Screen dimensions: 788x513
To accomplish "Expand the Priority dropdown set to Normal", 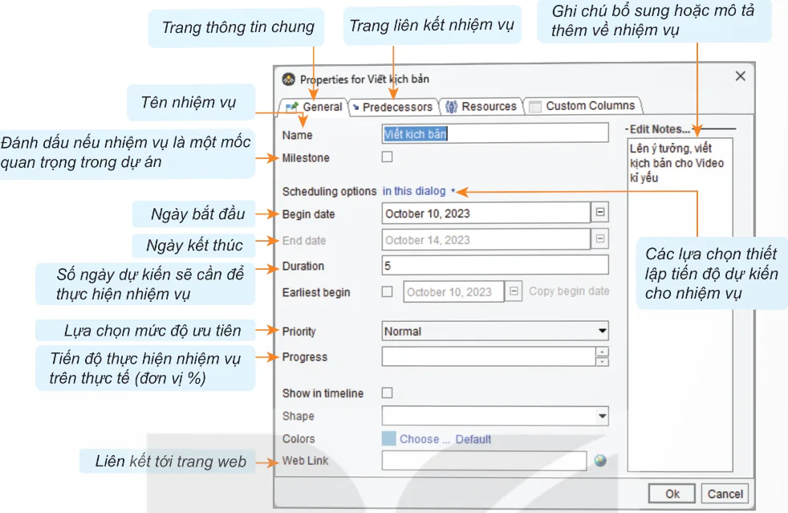I will coord(495,331).
